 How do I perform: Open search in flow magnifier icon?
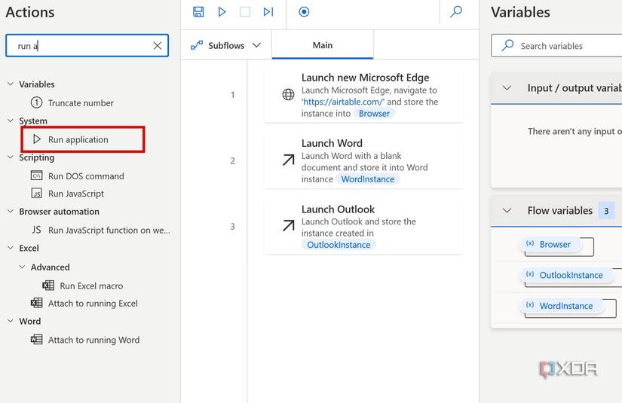click(456, 11)
